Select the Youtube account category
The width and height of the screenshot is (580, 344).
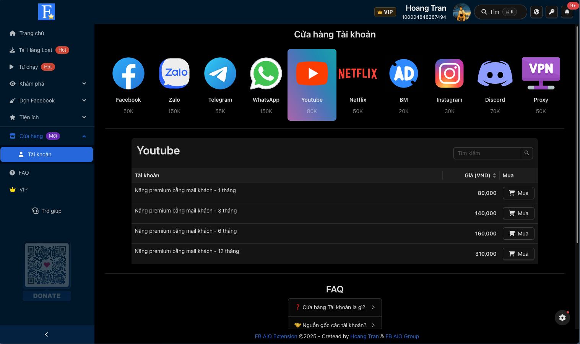(x=312, y=85)
